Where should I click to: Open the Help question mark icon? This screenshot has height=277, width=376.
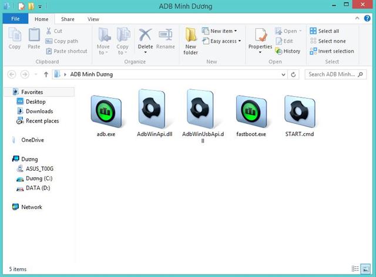tap(367, 18)
